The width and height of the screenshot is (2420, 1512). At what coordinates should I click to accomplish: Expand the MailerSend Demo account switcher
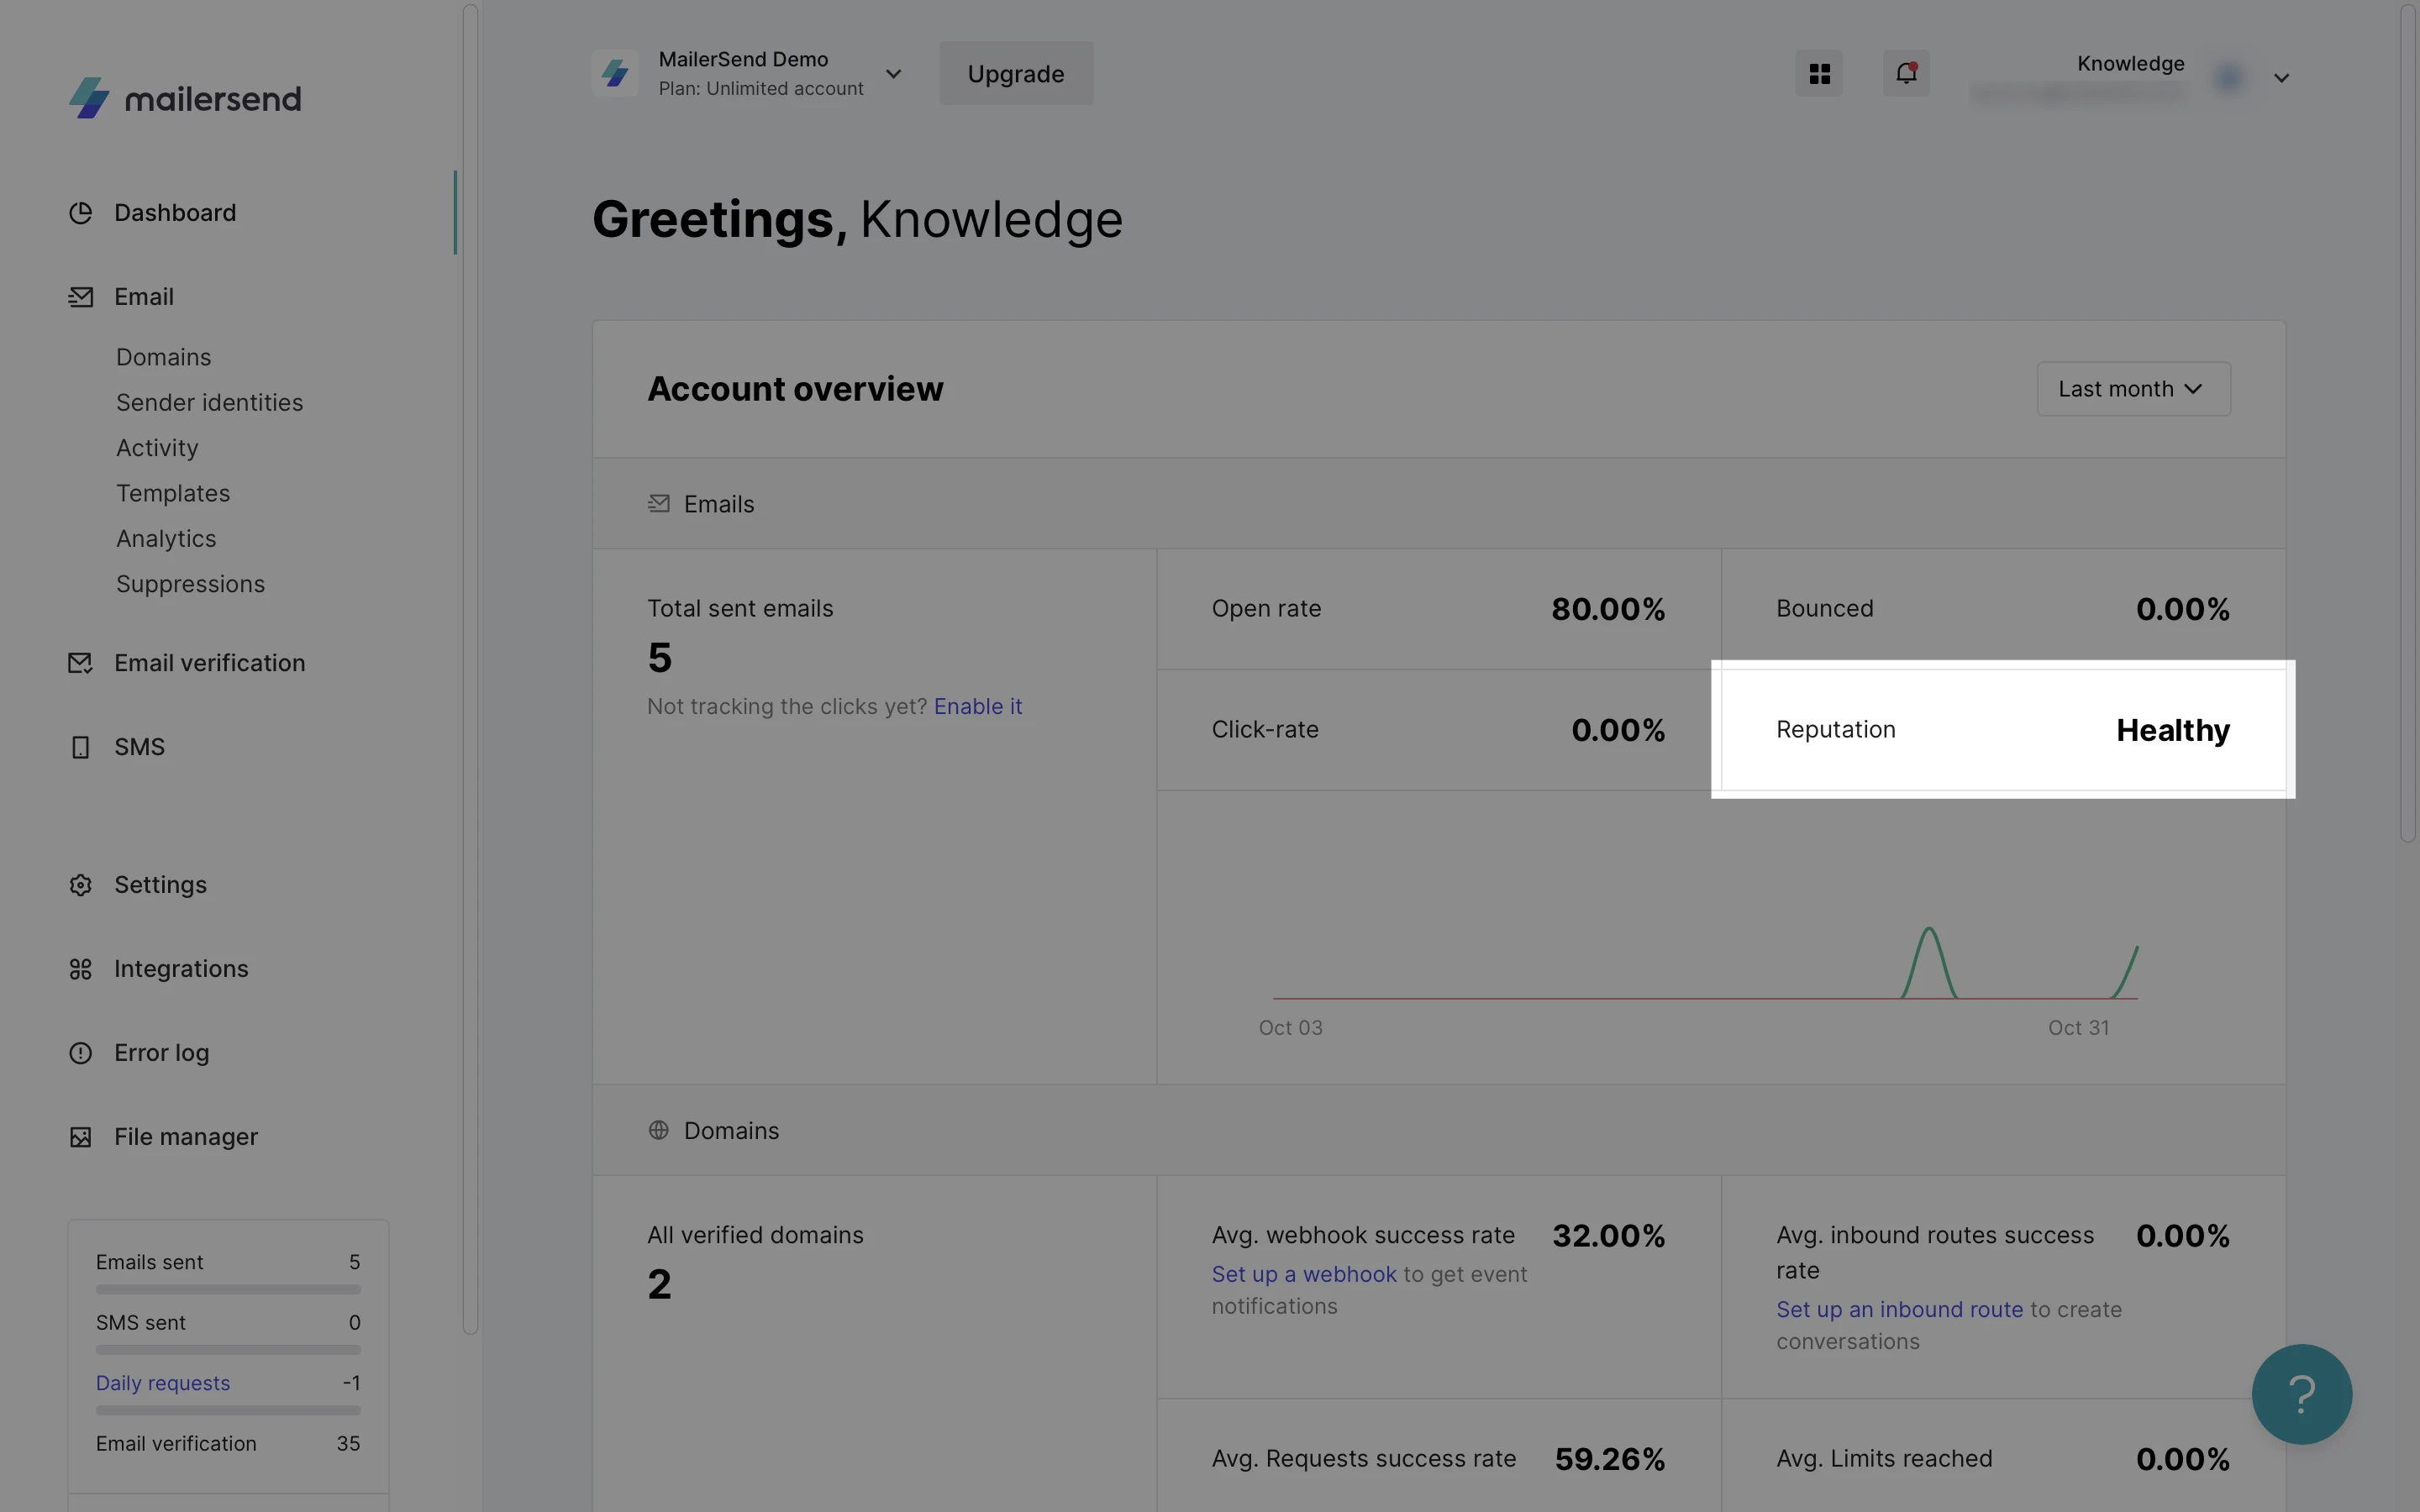(x=893, y=74)
